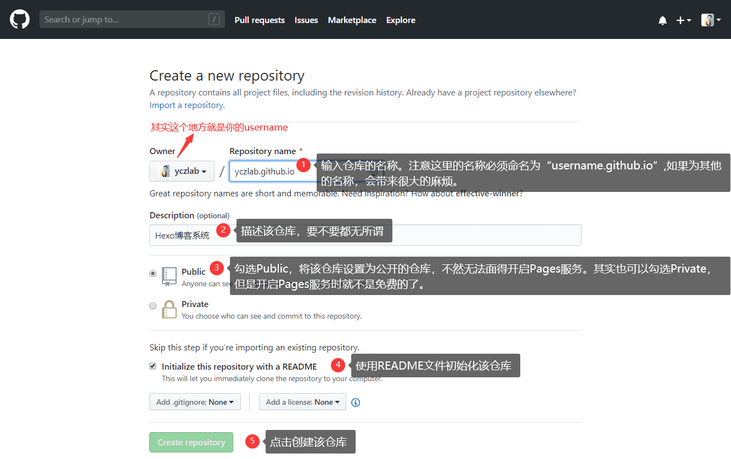Open the Owner yczlab dropdown
This screenshot has height=459, width=731.
(182, 171)
